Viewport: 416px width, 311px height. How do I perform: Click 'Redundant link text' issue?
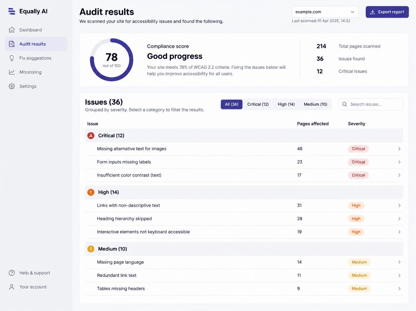pos(117,275)
